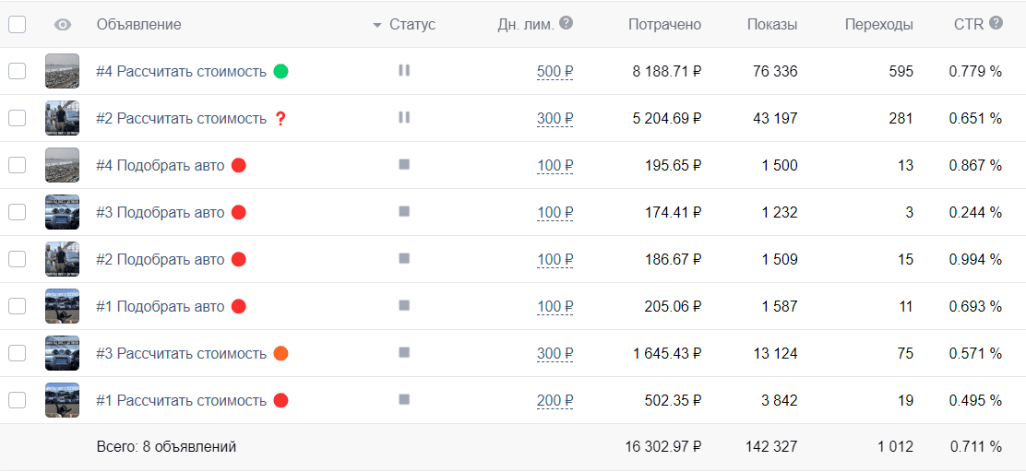Open the help icon next to Дн. лим.

(567, 24)
